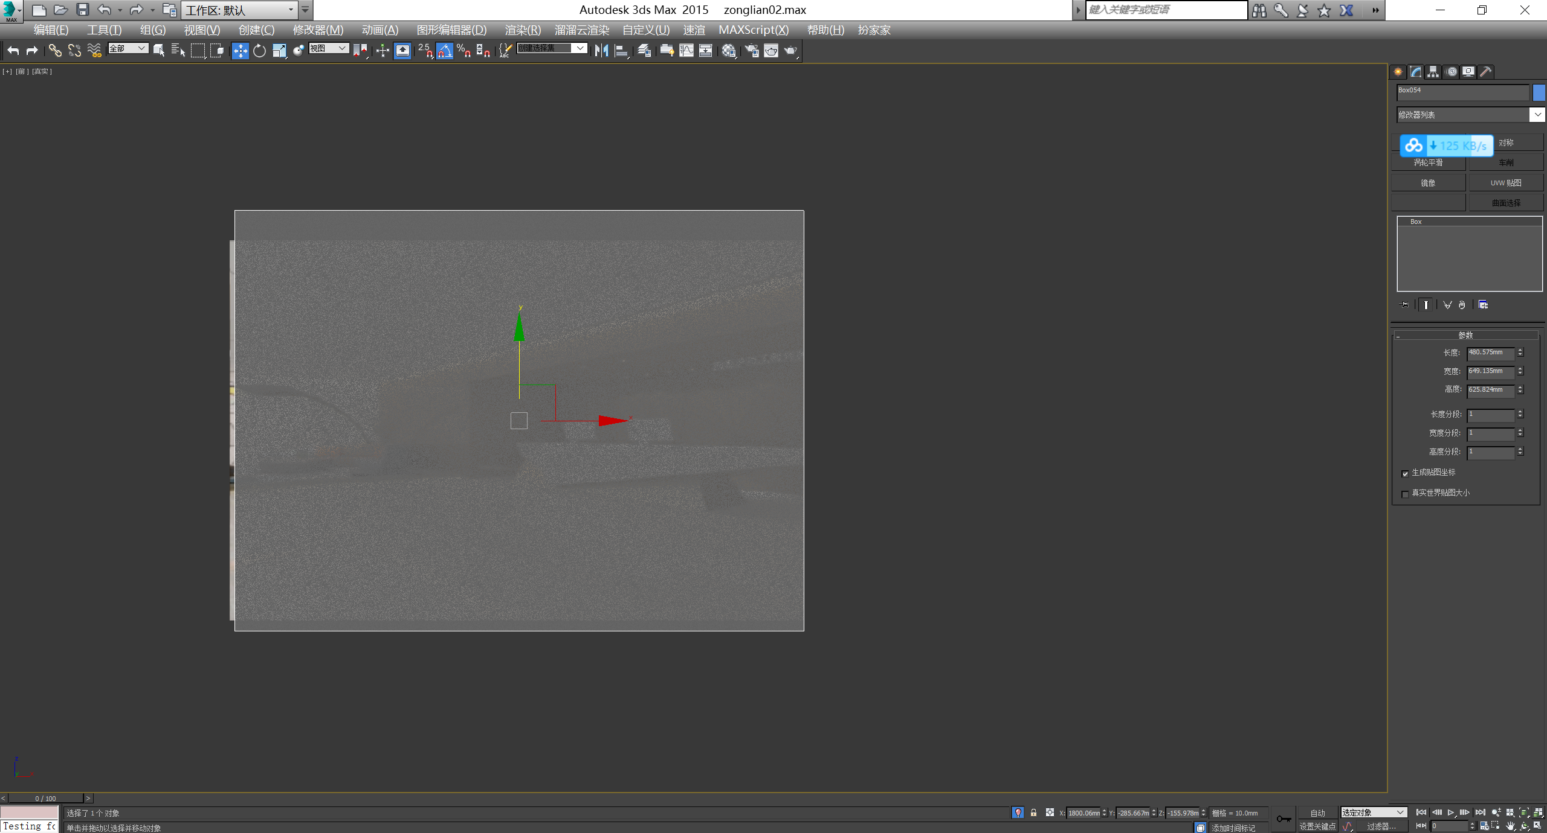
Task: Click the Mirror tool icon
Action: click(x=601, y=51)
